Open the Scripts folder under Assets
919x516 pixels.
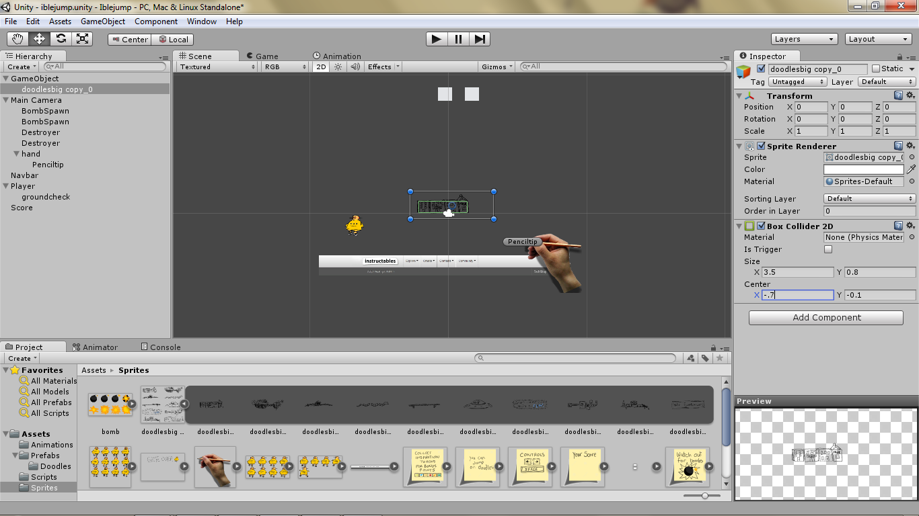coord(44,477)
